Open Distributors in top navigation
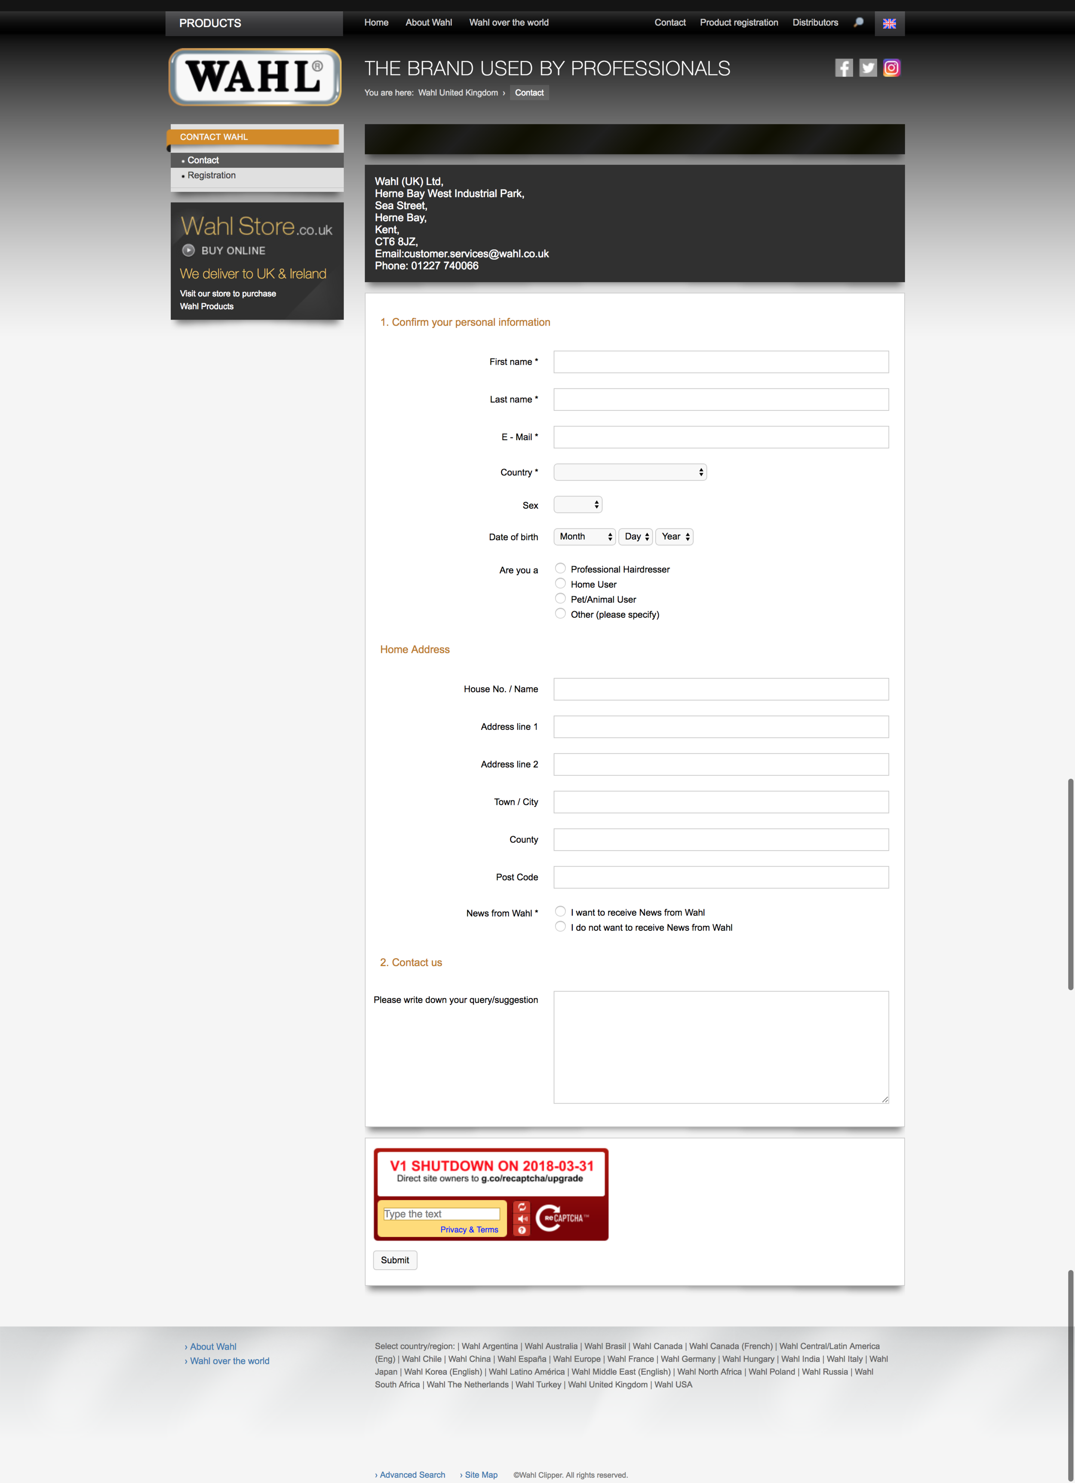Image resolution: width=1075 pixels, height=1483 pixels. 815,22
